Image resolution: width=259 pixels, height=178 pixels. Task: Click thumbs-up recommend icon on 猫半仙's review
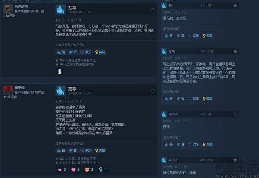click(x=60, y=91)
